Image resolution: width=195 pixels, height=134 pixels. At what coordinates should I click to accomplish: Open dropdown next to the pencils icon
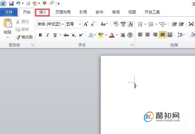(39, 4)
